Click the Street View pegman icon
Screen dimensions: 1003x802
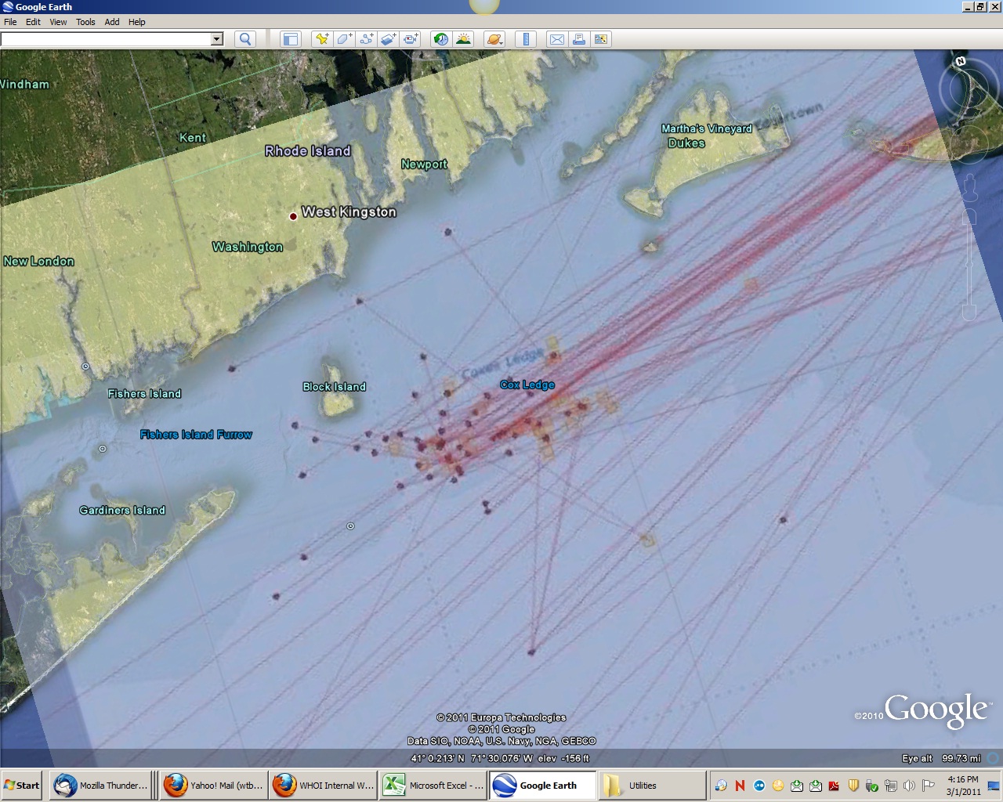point(970,187)
